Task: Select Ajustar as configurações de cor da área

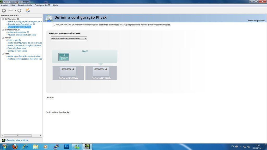Action: [25, 43]
